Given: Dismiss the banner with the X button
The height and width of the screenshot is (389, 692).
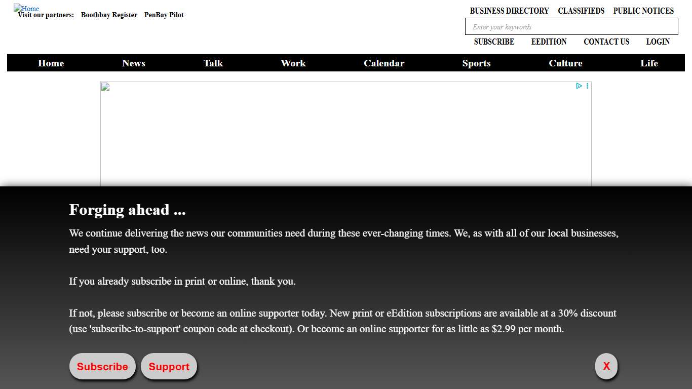Looking at the screenshot, I should pyautogui.click(x=606, y=366).
